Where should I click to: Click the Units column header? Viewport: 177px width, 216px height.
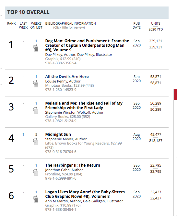(x=156, y=26)
